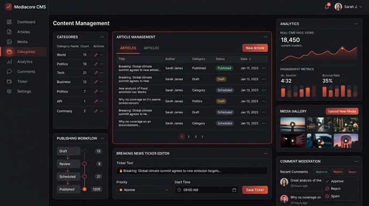Image resolution: width=369 pixels, height=206 pixels.
Task: Select the Scheduled workflow stage
Action: 69,176
